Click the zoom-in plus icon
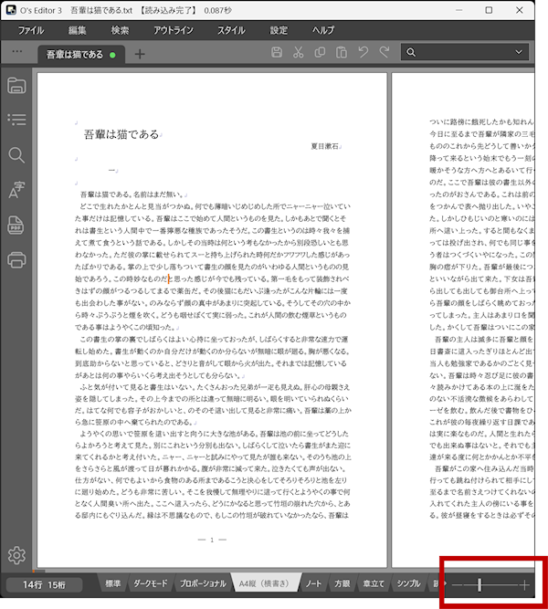This screenshot has height=609, width=548. pyautogui.click(x=524, y=585)
